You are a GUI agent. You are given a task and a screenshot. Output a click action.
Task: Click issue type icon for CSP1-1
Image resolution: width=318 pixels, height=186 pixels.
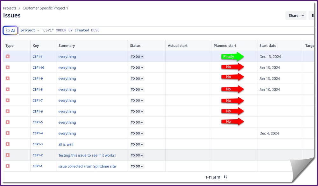[x=8, y=166]
